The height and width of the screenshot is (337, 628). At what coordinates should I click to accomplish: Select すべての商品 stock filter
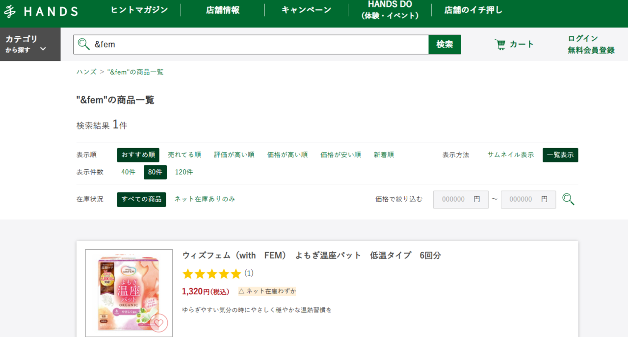pyautogui.click(x=141, y=199)
